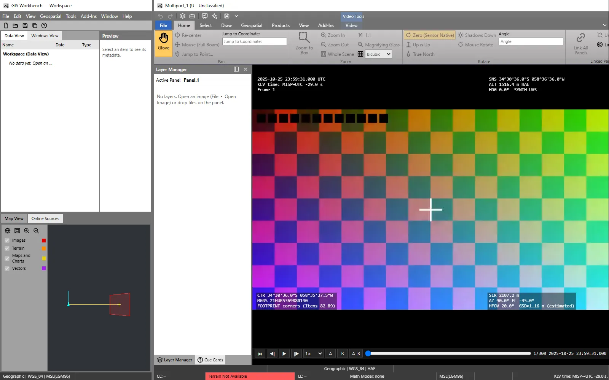Open the 1x playback speed dropdown
The width and height of the screenshot is (609, 380).
pyautogui.click(x=313, y=353)
